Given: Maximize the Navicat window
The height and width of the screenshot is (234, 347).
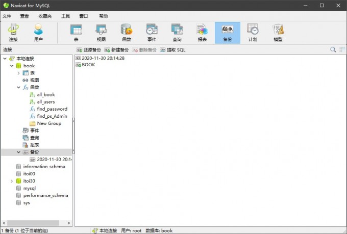Looking at the screenshot, I should tap(322, 6).
